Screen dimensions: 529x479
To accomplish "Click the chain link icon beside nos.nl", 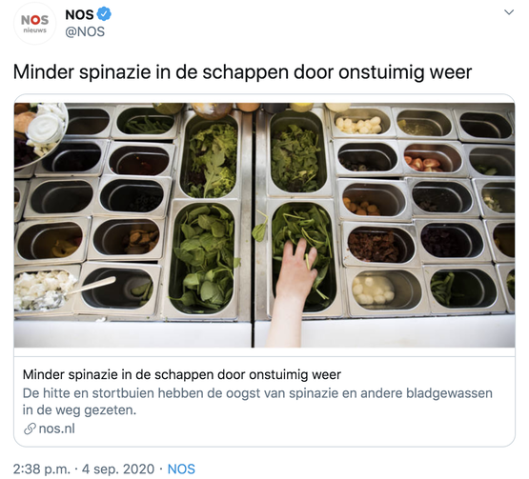I will tap(30, 429).
